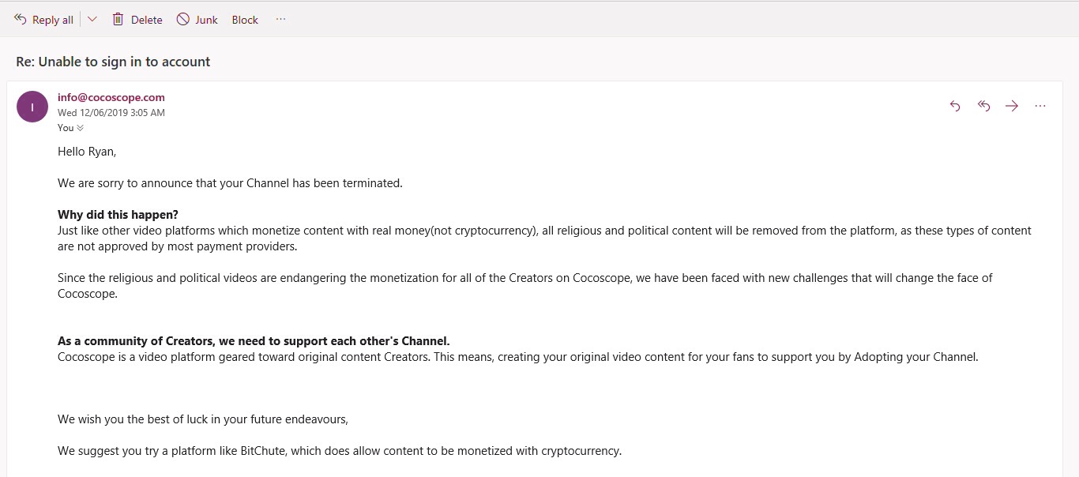Viewport: 1079px width, 477px height.
Task: Delete this email using the trash icon
Action: (137, 20)
